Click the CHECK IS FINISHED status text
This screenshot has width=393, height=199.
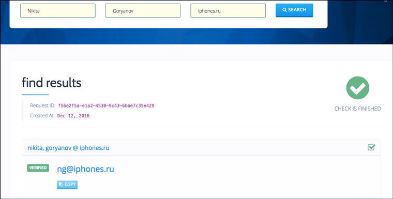click(358, 109)
